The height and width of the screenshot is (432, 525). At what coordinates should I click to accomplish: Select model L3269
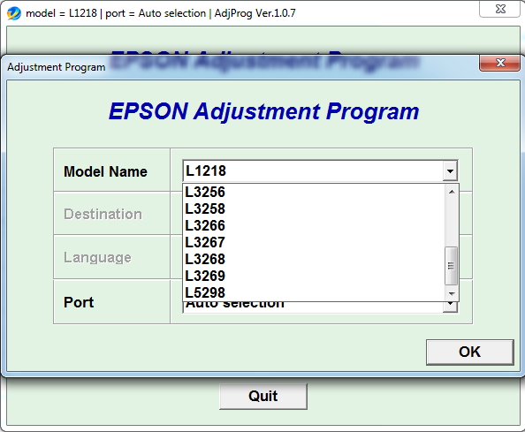click(315, 276)
